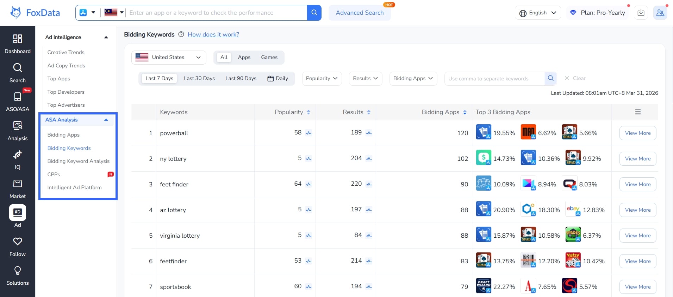
Task: Open CPPs in sidebar
Action: [54, 174]
